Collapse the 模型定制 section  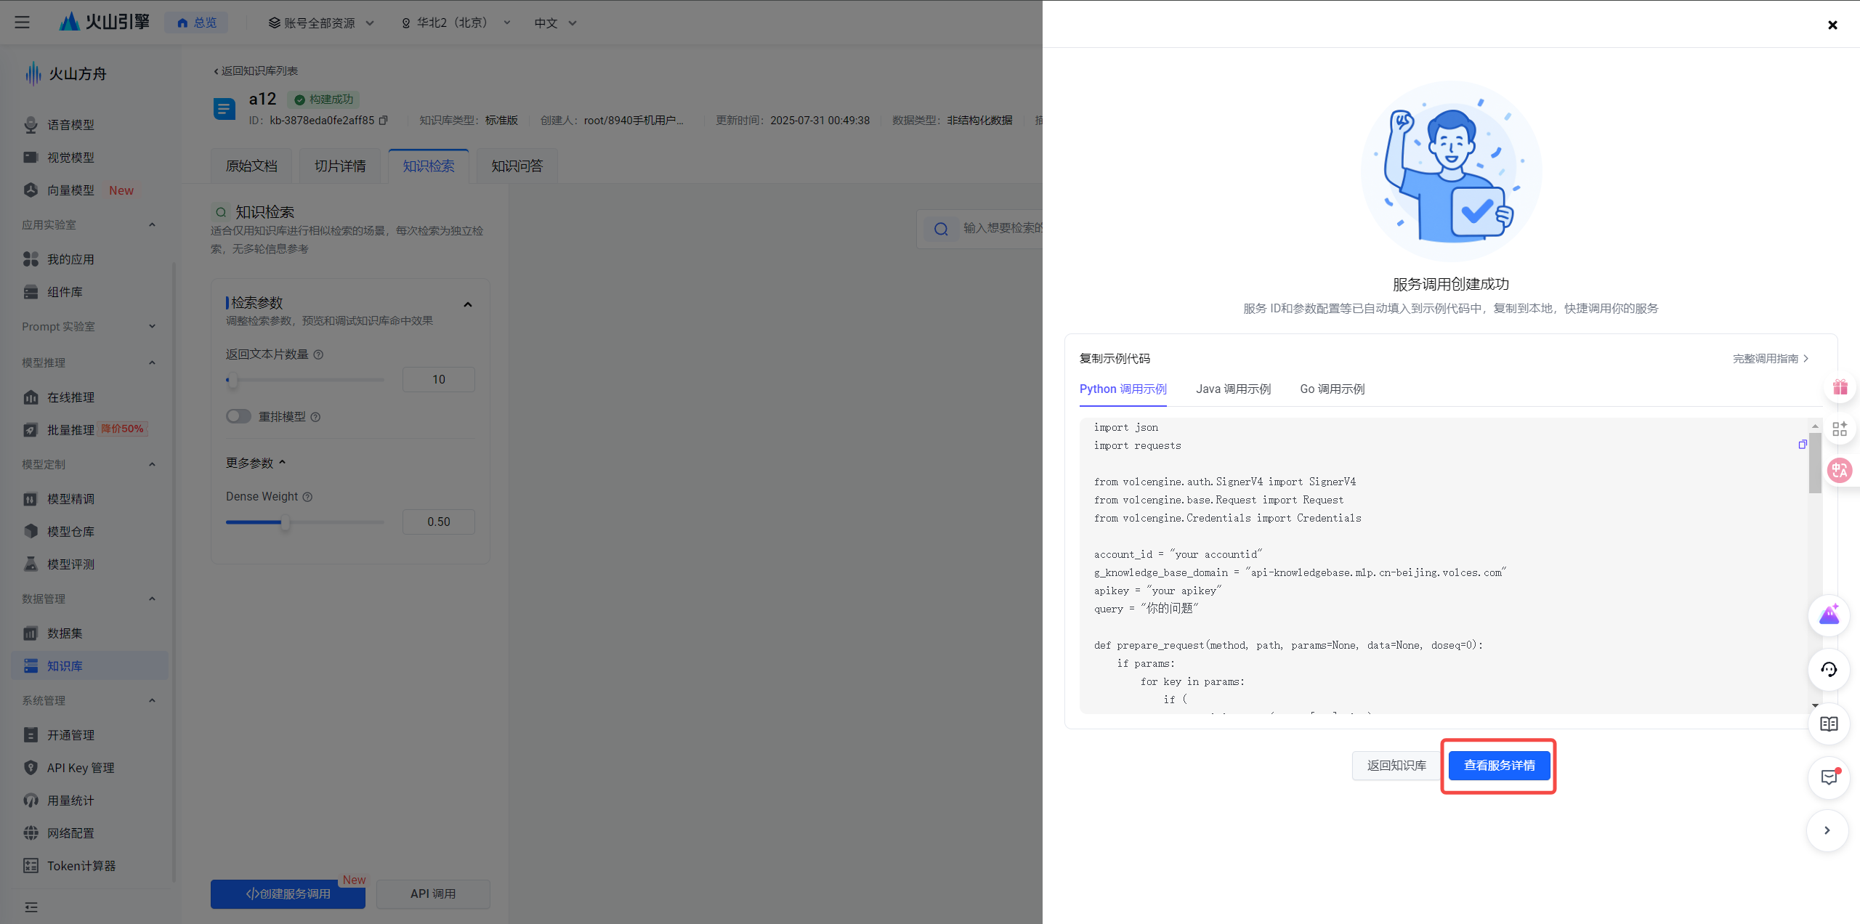(152, 465)
